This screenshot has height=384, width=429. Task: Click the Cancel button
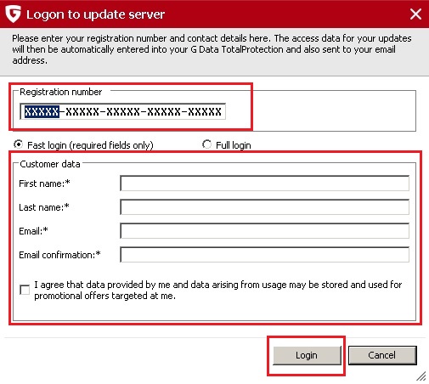[382, 355]
